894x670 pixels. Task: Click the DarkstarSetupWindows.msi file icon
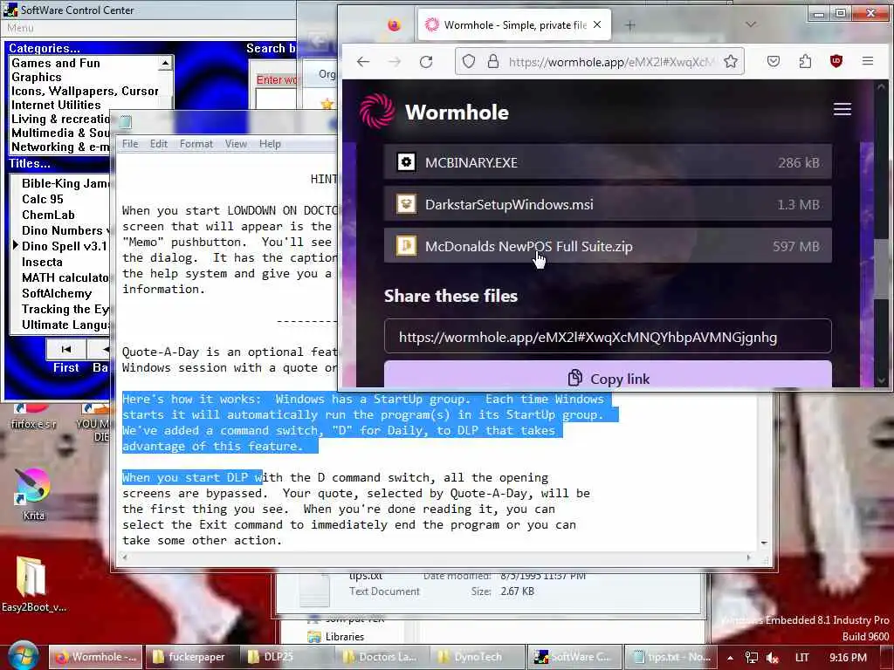[406, 204]
